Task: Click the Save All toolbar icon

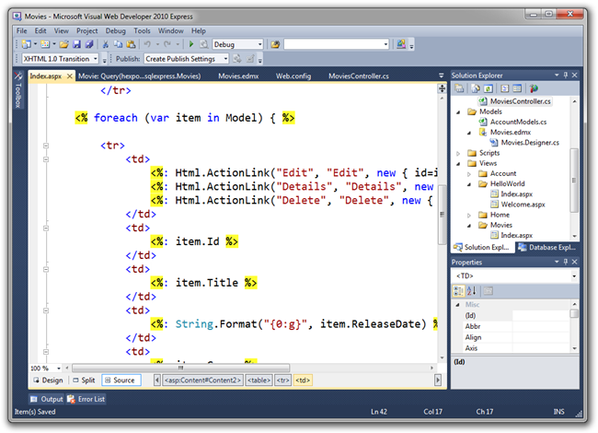Action: 88,44
